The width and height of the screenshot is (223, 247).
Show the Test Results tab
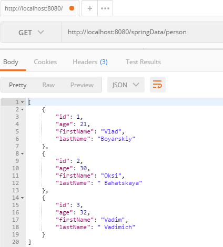coord(143,62)
